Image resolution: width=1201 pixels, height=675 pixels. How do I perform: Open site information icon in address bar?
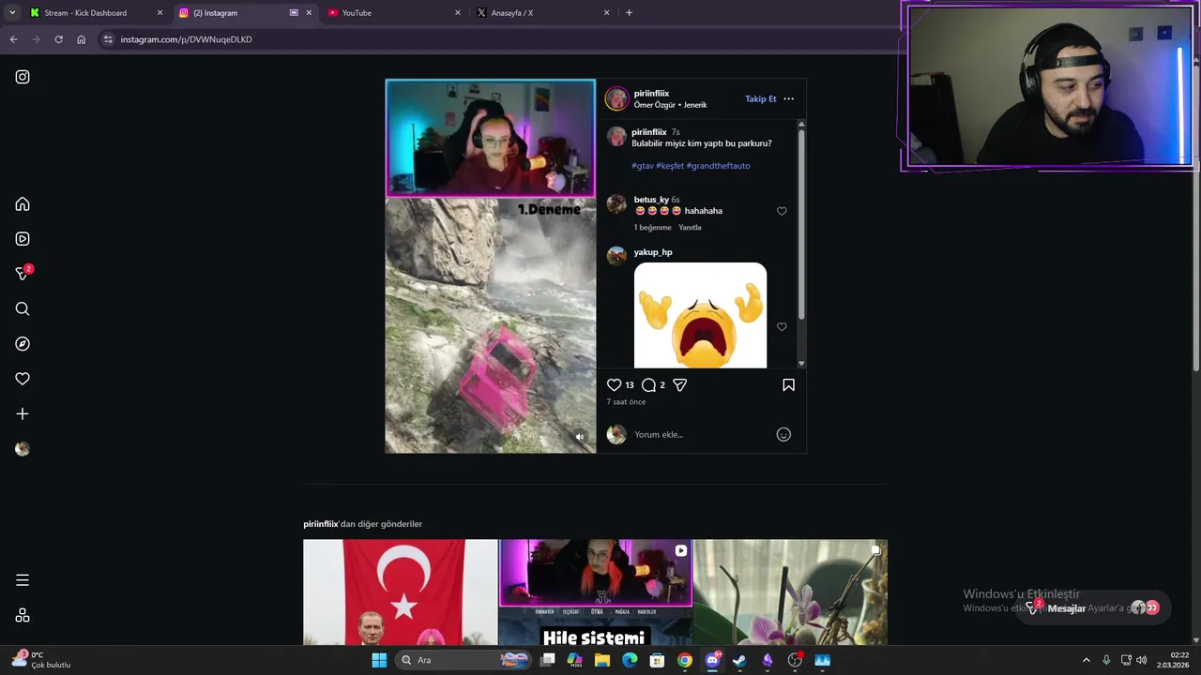point(108,39)
